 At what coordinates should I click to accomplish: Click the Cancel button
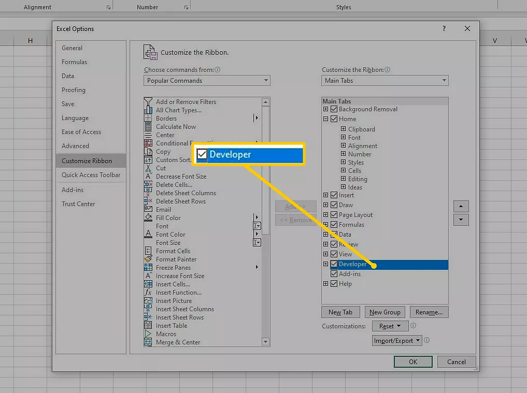(457, 362)
